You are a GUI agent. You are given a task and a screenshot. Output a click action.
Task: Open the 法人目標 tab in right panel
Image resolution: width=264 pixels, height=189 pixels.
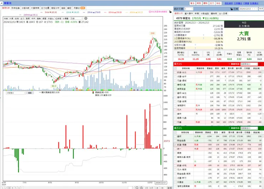click(223, 14)
